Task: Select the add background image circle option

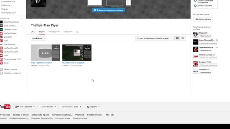Action: point(195,1)
